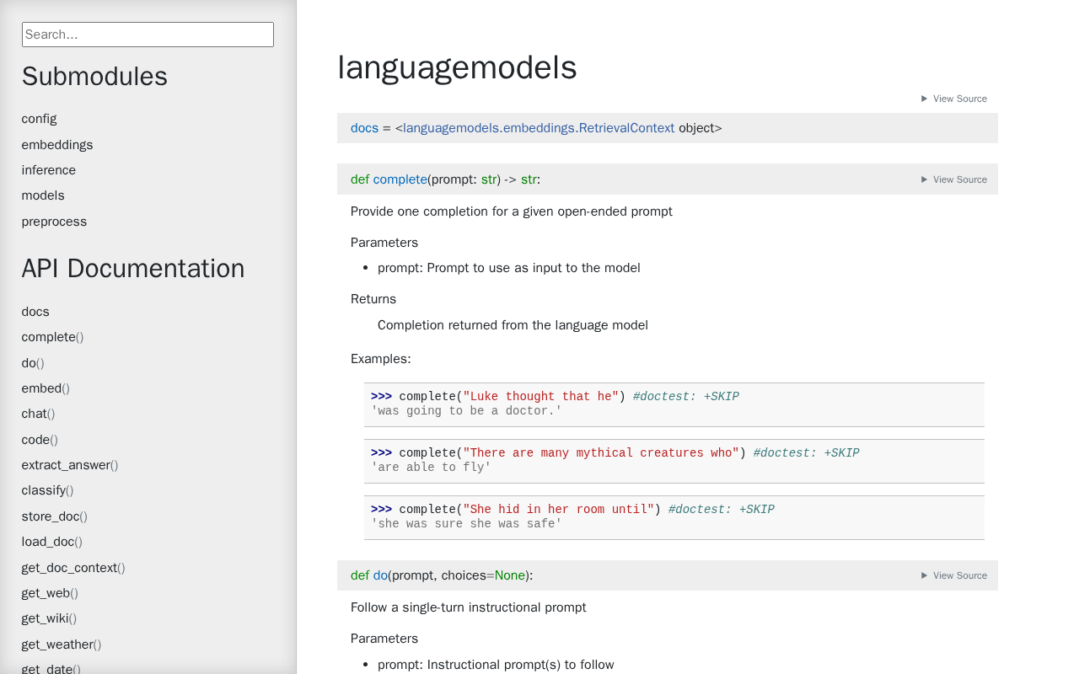Viewport: 1079px width, 674px height.
Task: Expand View Source under languagemodels heading
Action: (953, 99)
